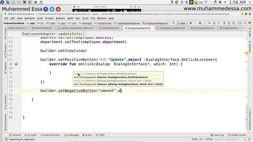Switch to MainActivity.kt tab

click(43, 28)
